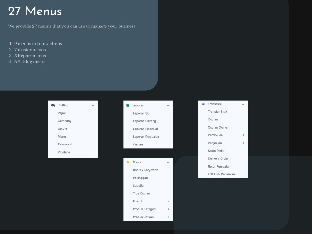Image resolution: width=312 pixels, height=234 pixels.
Task: Click the '27 Menus' heading
Action: (35, 11)
